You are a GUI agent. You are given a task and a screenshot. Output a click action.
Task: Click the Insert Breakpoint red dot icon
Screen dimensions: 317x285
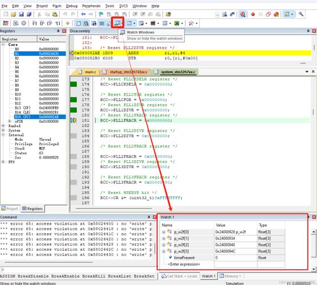pyautogui.click(x=253, y=14)
